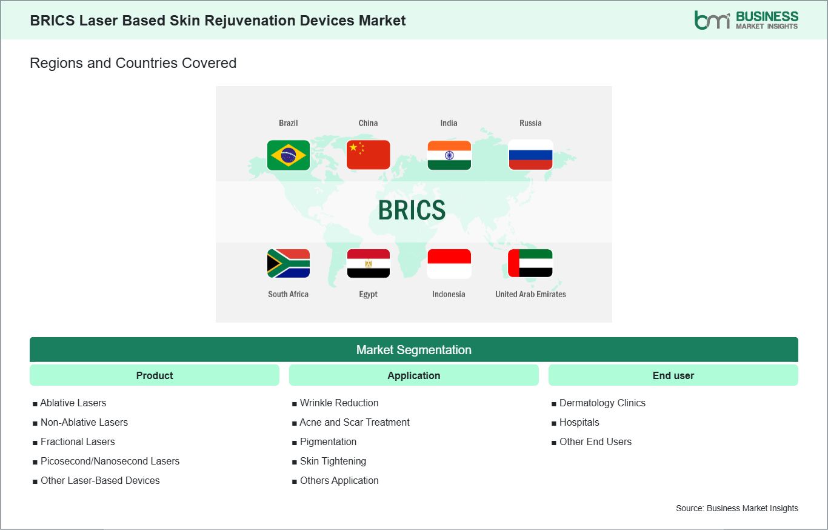Click the Market Segmentation banner

414,350
